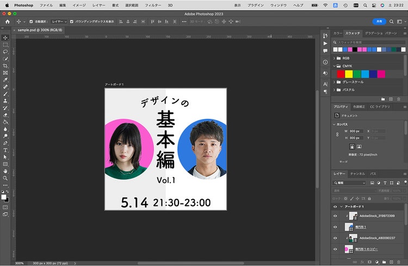The height and width of the screenshot is (266, 408).
Task: Select the Hand tool
Action: (5, 171)
